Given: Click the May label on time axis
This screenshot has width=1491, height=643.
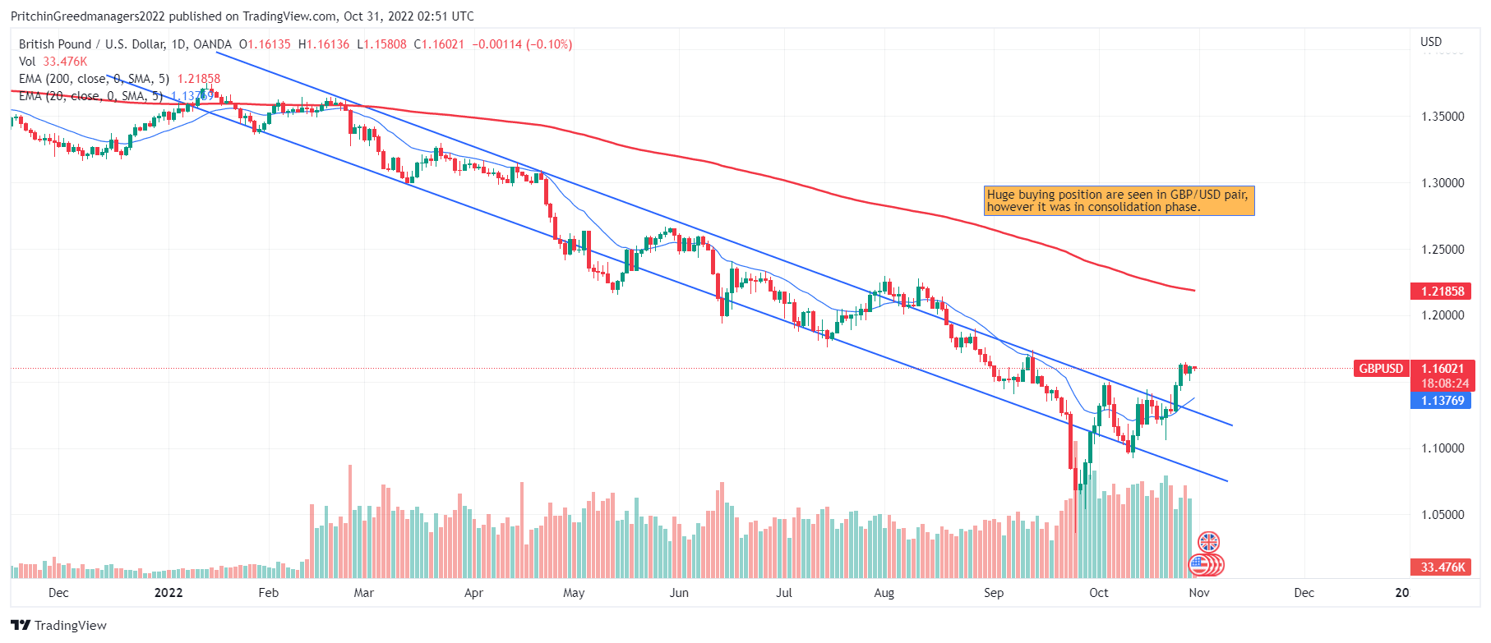Looking at the screenshot, I should click(x=574, y=593).
